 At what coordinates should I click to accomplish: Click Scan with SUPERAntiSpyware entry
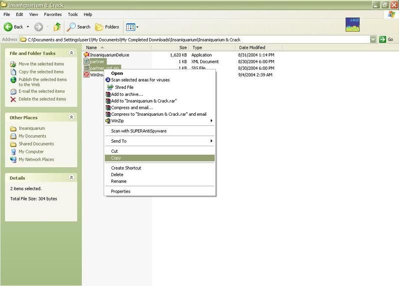[x=138, y=131]
